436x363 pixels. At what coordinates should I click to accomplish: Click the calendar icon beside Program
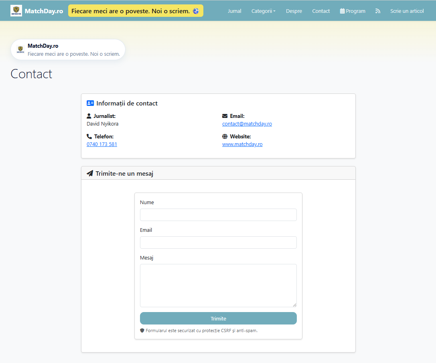click(x=342, y=11)
